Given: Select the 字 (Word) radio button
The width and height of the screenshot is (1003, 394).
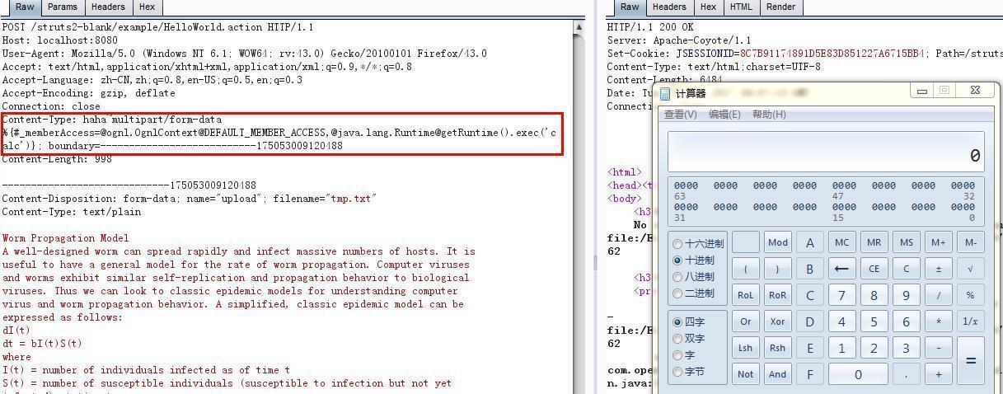Looking at the screenshot, I should (x=678, y=355).
